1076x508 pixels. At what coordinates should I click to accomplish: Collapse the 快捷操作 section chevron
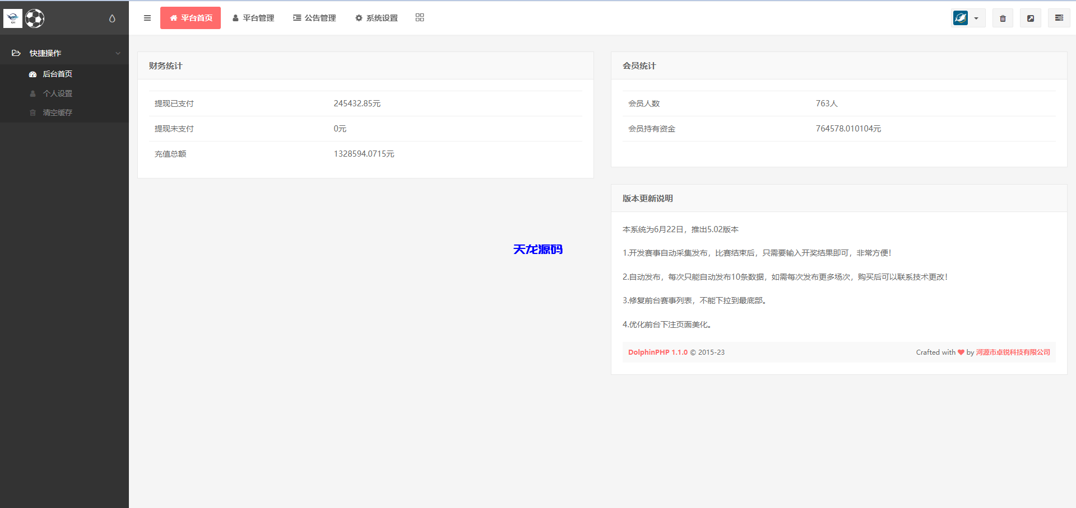(x=118, y=53)
